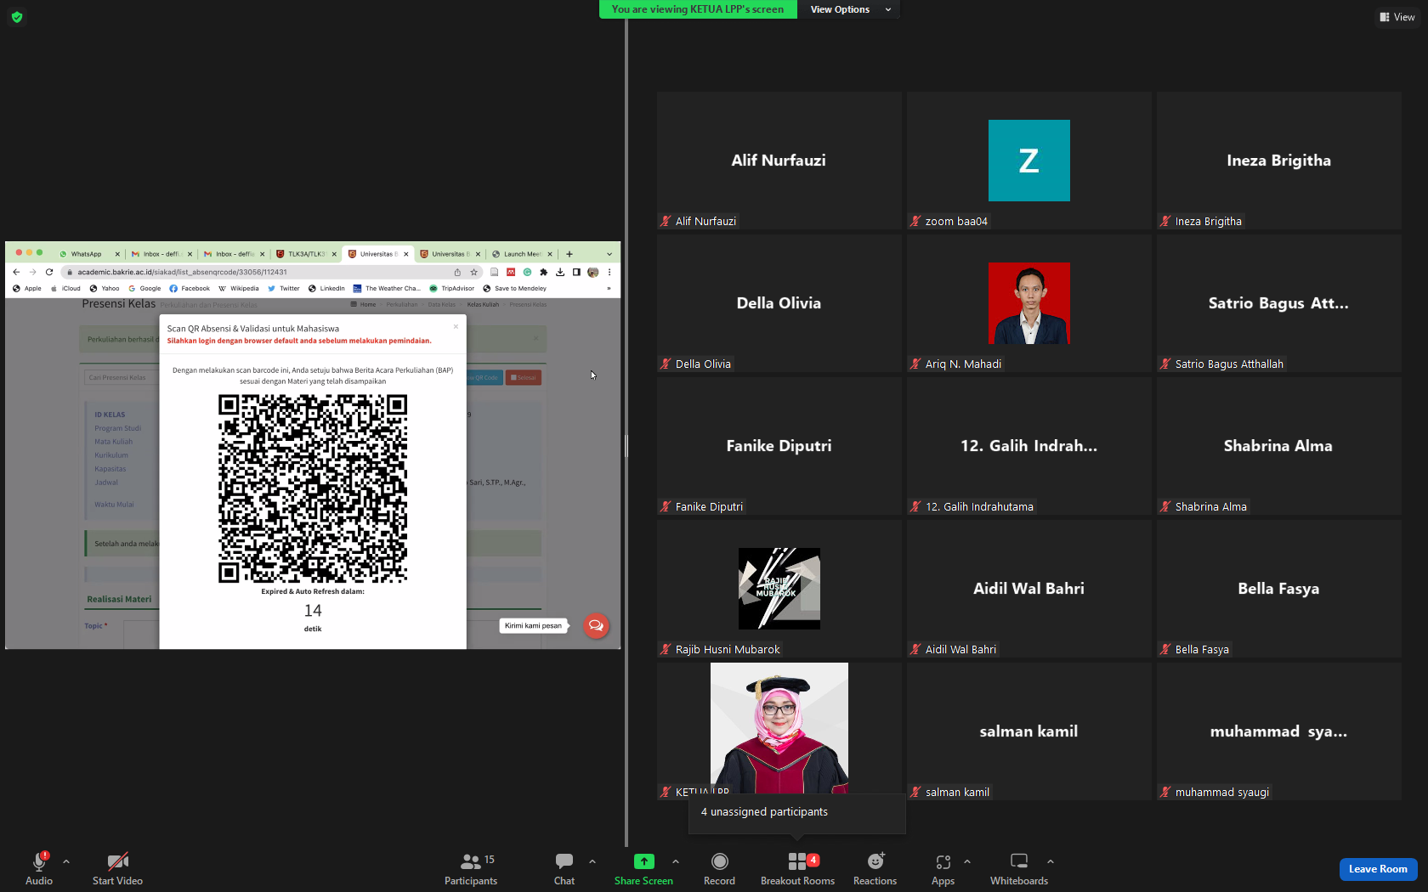
Task: Expand the Share Screen options caret
Action: (676, 861)
